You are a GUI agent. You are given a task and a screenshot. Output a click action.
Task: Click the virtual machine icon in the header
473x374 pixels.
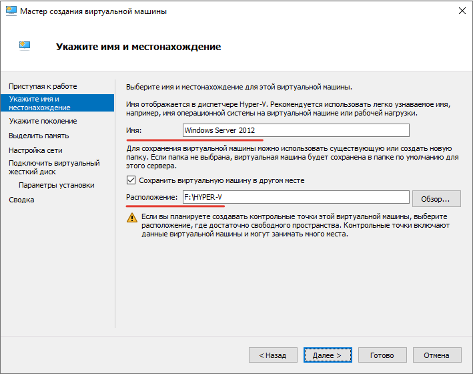[25, 45]
